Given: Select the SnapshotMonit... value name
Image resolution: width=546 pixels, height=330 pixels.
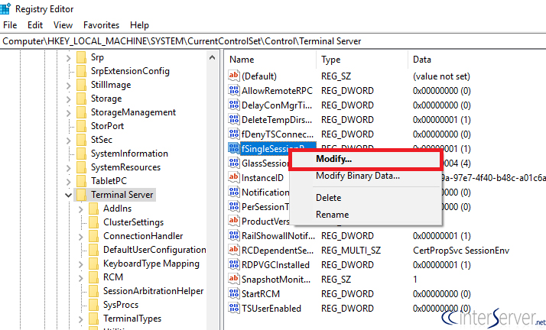Looking at the screenshot, I should [276, 280].
